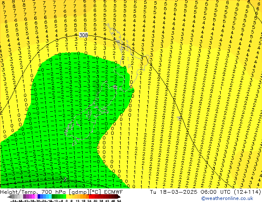This screenshot has height=202, width=262.
Task: Click the gray left arrow of color scale
Action: tap(10, 197)
